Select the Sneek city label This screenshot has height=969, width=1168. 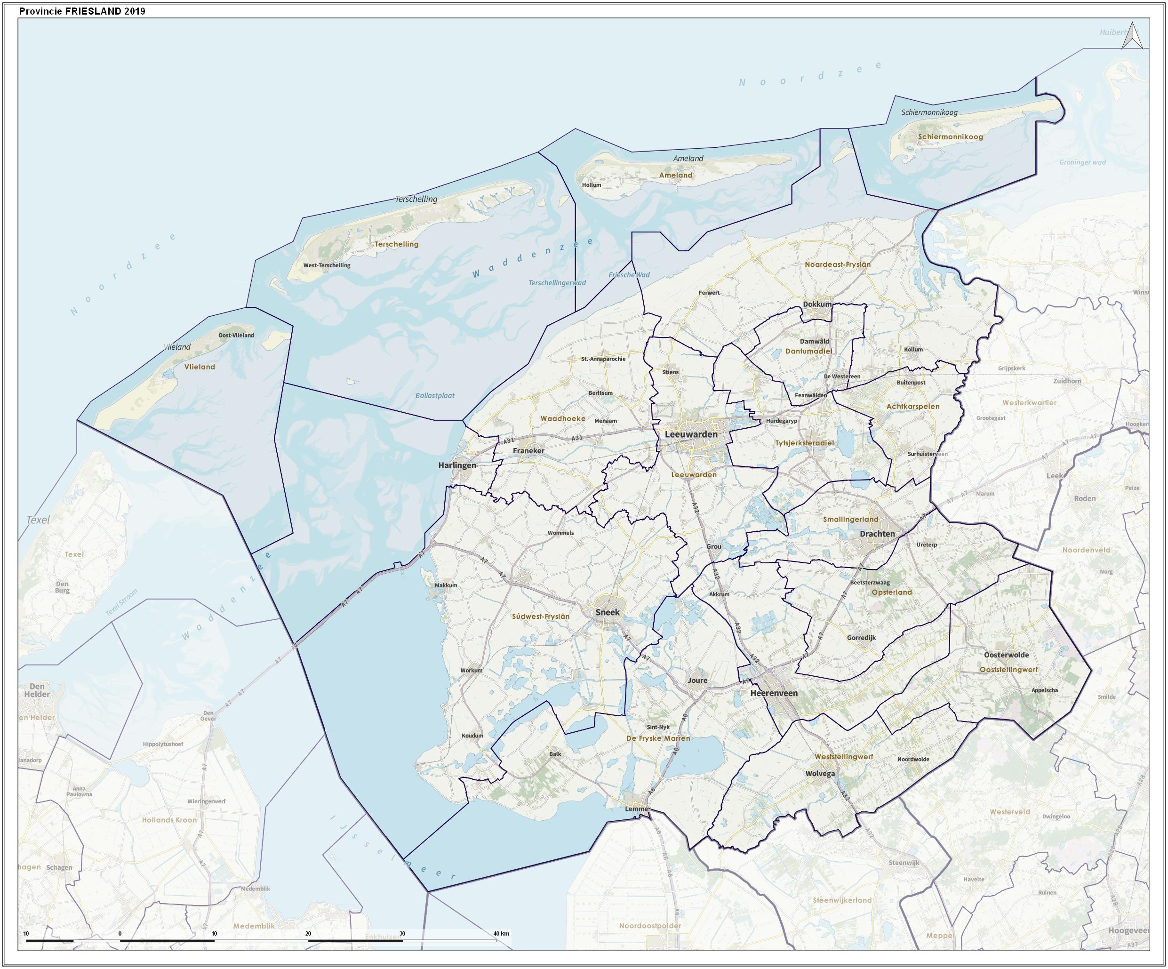coord(608,612)
